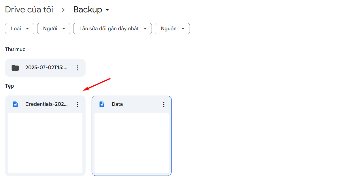This screenshot has height=190, width=338.
Task: Click the Data file document icon
Action: pos(102,104)
